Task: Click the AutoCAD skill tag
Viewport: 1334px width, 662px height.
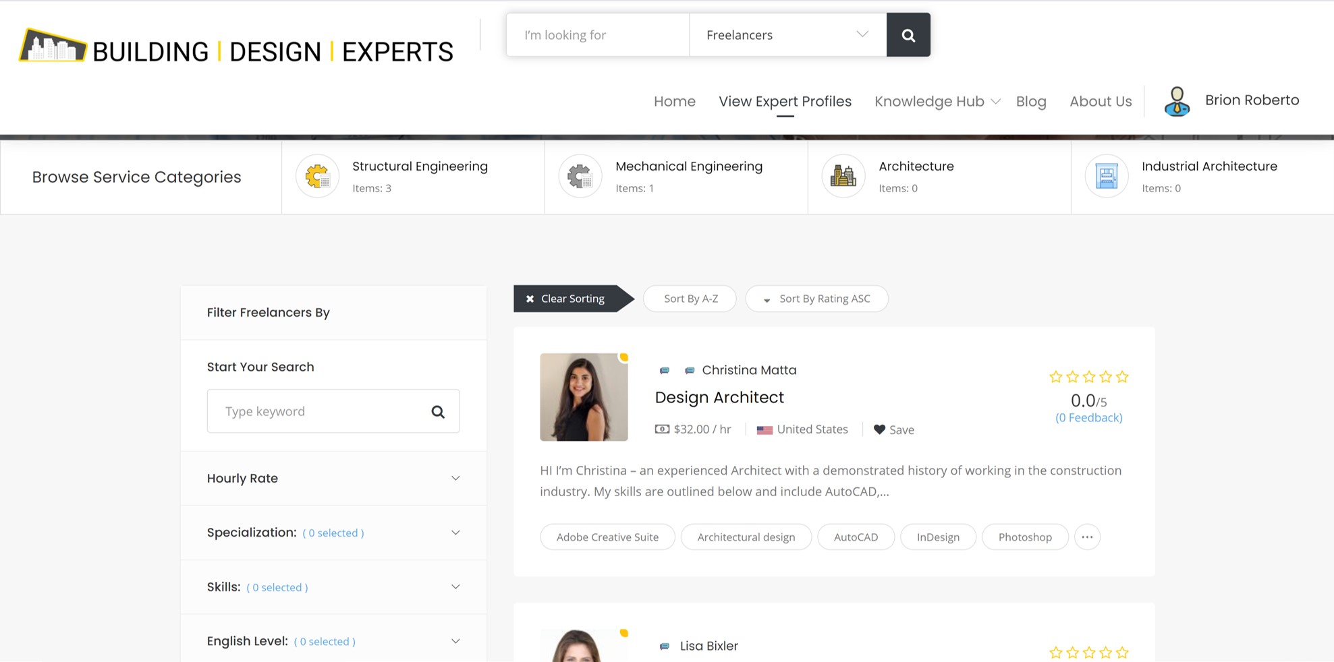Action: coord(856,537)
